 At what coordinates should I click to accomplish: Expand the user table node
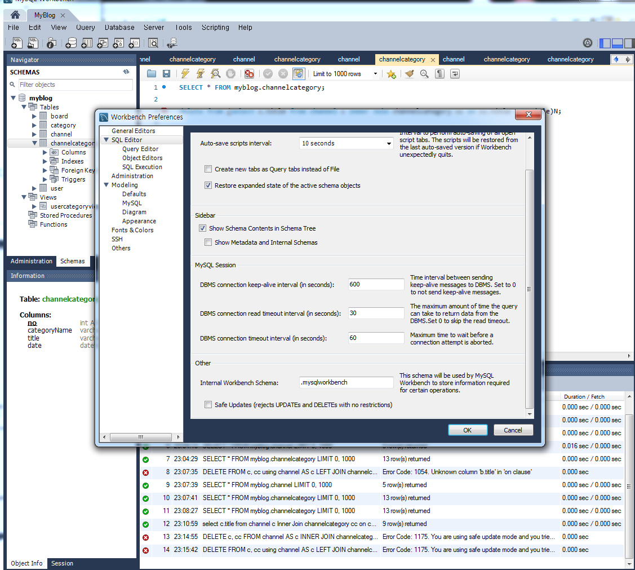point(34,188)
